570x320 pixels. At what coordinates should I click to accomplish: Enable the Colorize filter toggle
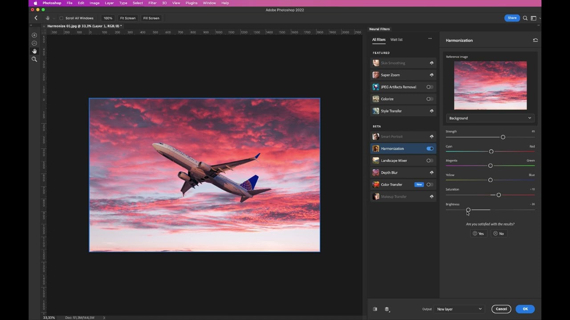(x=429, y=99)
